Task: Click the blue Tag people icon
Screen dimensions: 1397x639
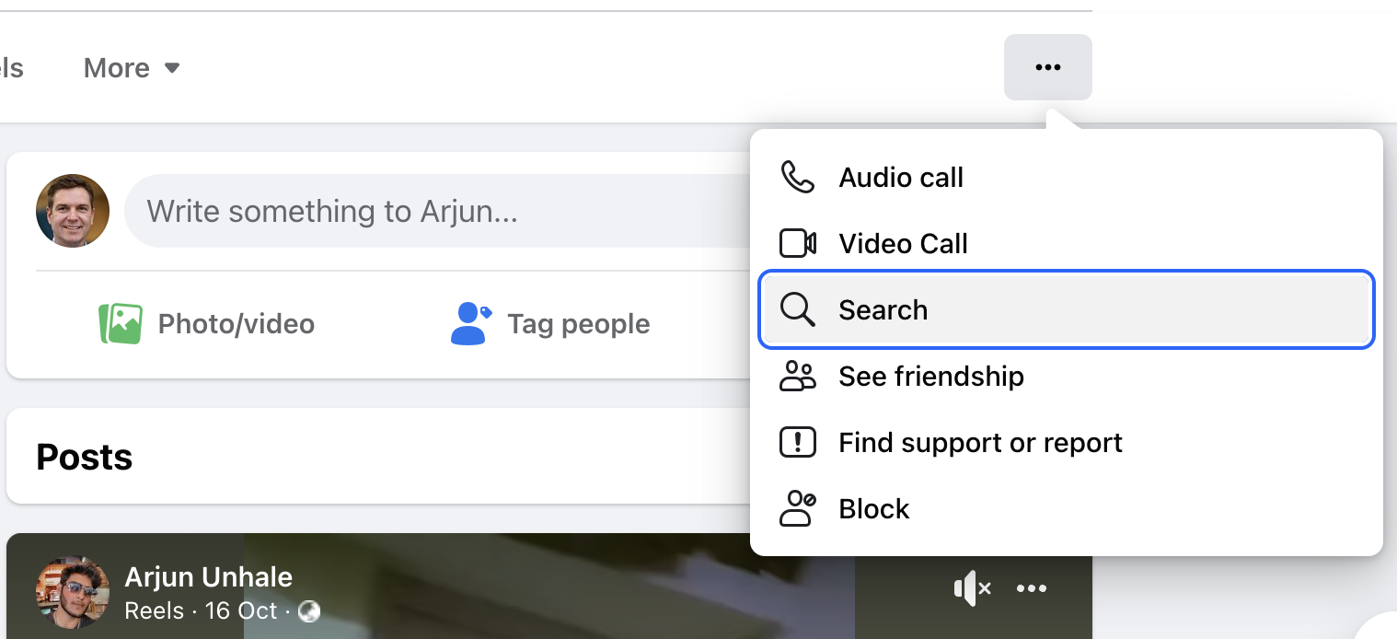Action: pyautogui.click(x=469, y=323)
